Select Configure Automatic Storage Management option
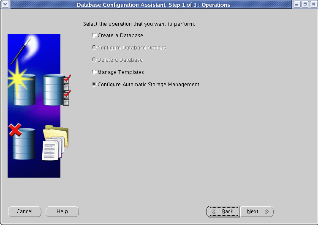The height and width of the screenshot is (225, 318). [x=94, y=85]
